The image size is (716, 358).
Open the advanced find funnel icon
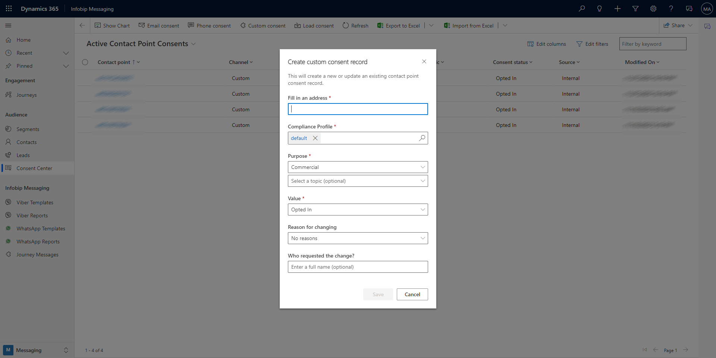click(635, 9)
